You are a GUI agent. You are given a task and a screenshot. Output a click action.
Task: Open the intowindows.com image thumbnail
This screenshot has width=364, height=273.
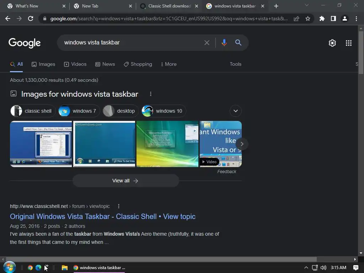coord(104,144)
